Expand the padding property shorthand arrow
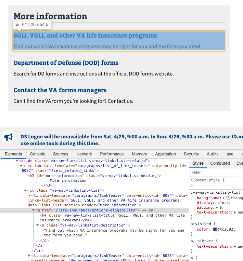This screenshot has height=261, width=243. coord(217,208)
